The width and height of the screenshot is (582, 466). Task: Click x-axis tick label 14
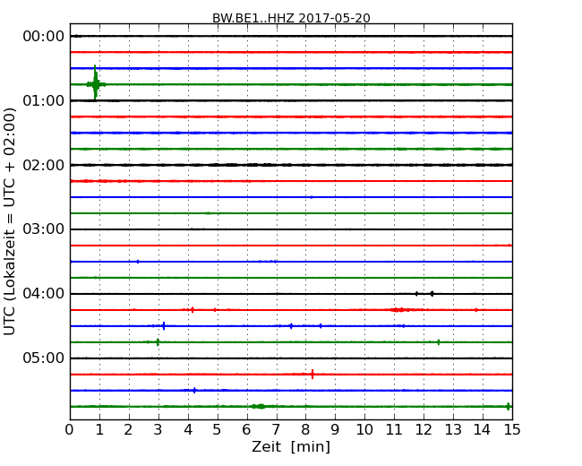point(483,430)
